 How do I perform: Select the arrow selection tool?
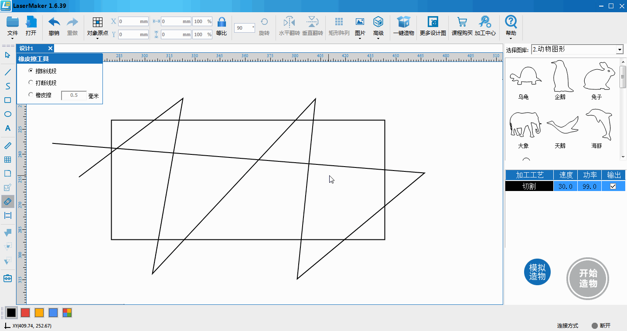coord(7,55)
